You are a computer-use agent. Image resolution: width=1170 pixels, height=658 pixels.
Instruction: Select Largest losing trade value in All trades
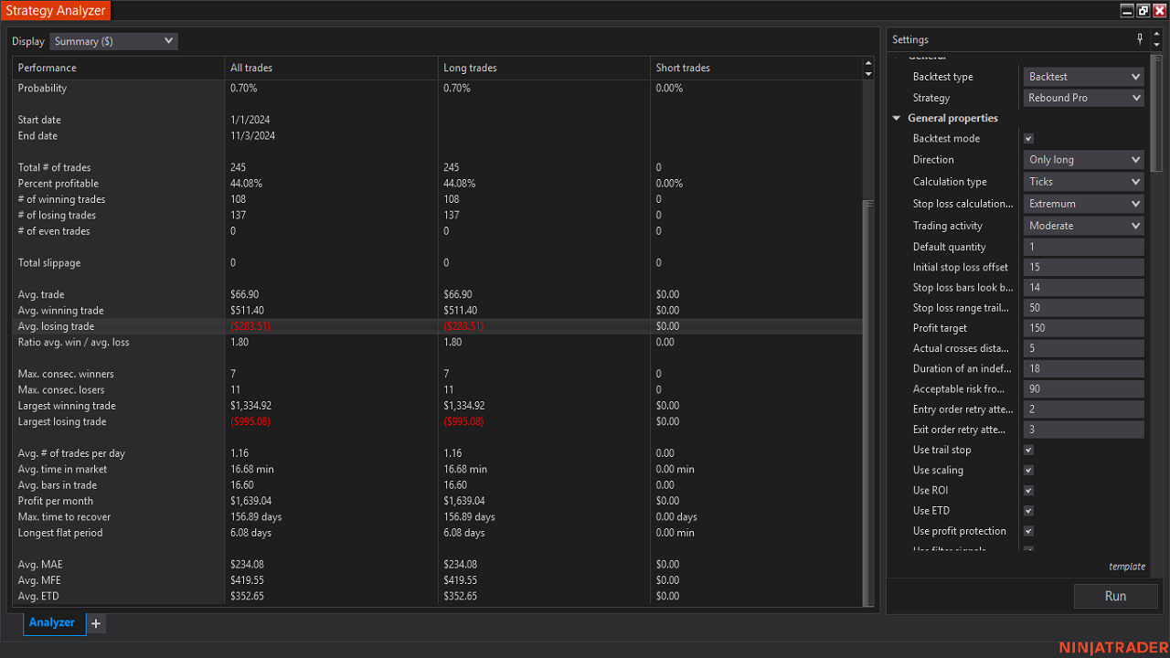pyautogui.click(x=250, y=422)
